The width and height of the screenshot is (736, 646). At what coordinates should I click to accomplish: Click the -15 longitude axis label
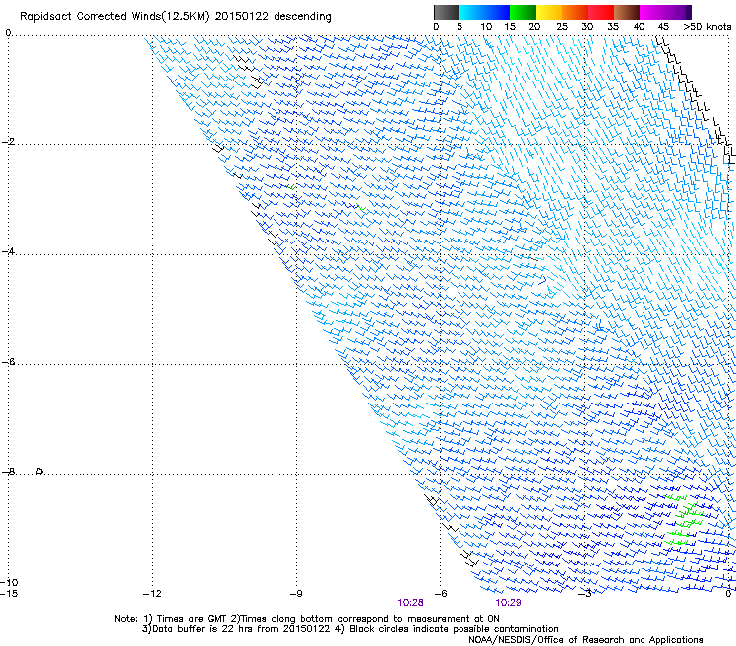(9, 594)
